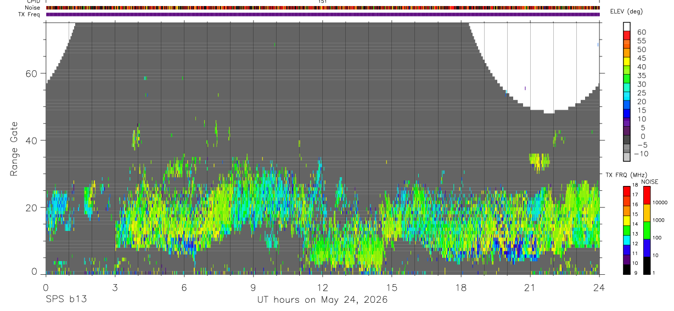Click the '151' CPID value at top
Image resolution: width=674 pixels, height=311 pixels.
(323, 2)
